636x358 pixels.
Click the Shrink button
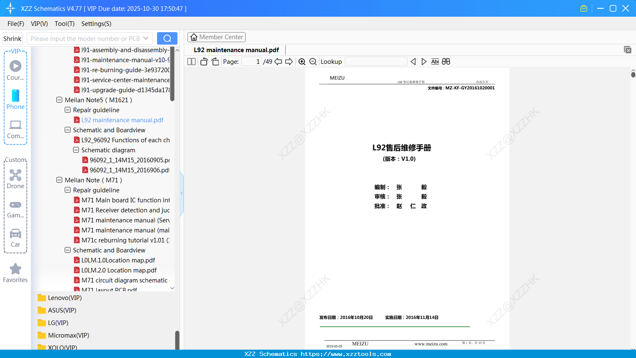pyautogui.click(x=13, y=38)
